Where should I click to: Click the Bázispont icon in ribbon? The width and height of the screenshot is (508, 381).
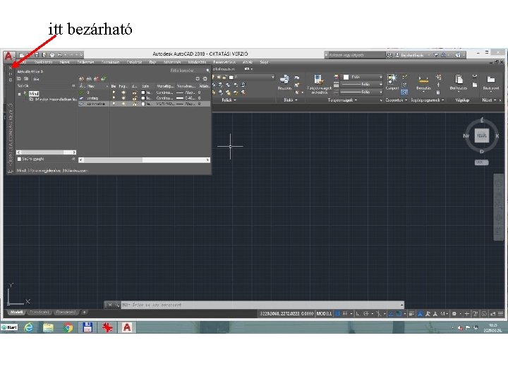491,79
